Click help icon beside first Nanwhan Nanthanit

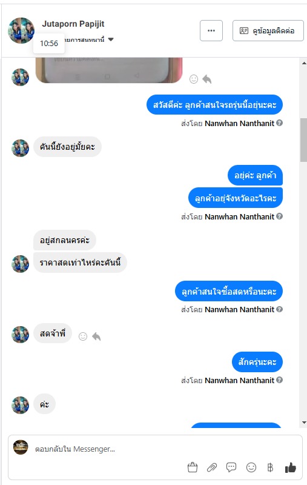pos(280,123)
